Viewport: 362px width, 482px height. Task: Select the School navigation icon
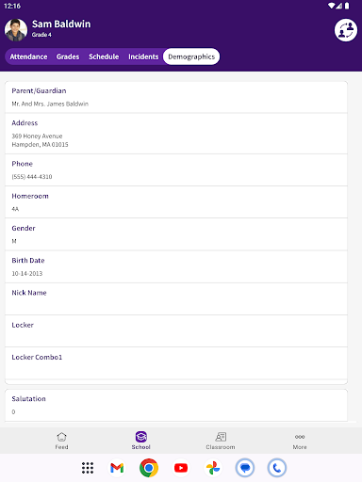[x=141, y=437]
